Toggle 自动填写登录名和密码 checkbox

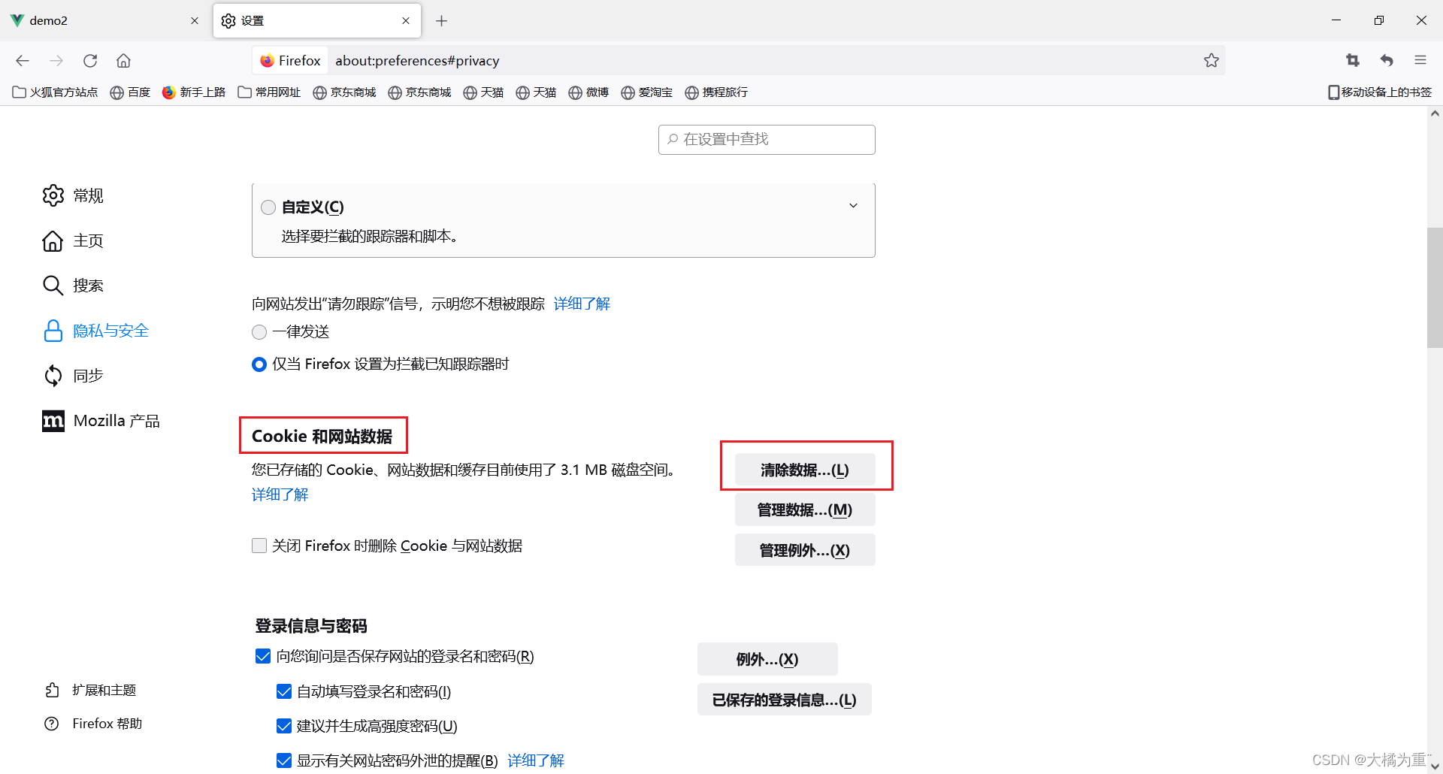[x=284, y=691]
